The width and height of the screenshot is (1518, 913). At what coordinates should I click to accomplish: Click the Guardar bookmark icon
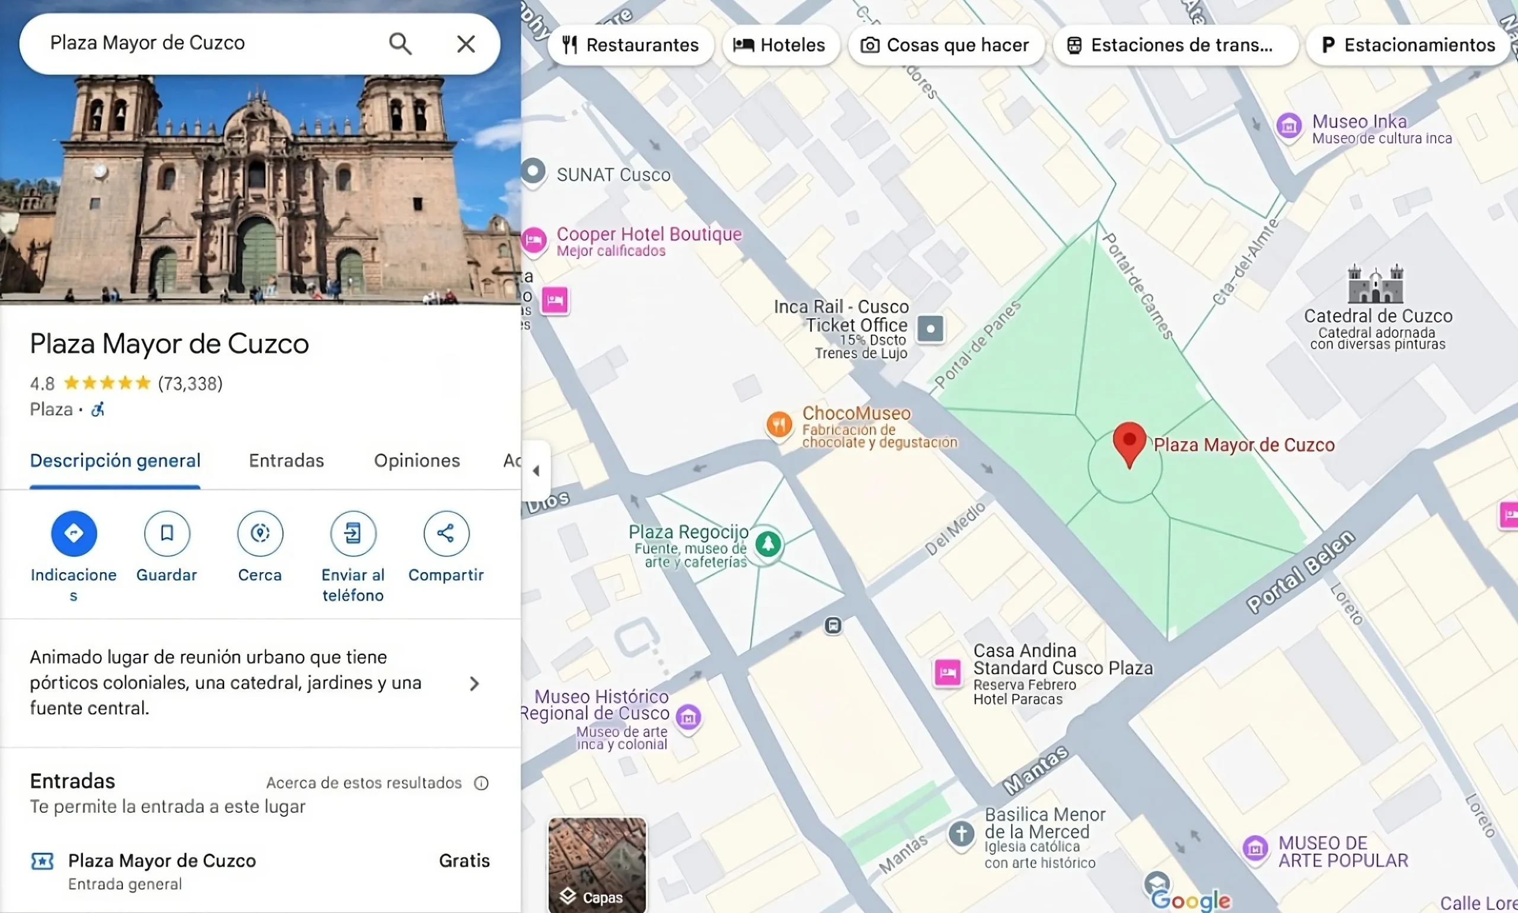point(167,533)
